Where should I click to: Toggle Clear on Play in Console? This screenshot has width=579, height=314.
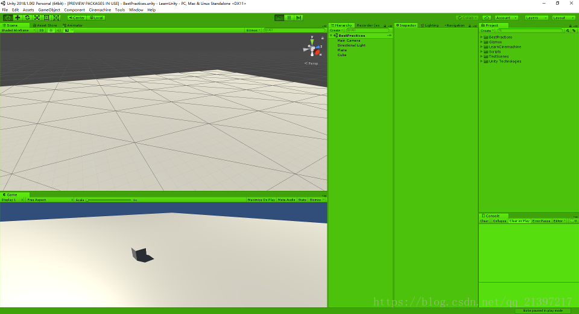tap(519, 221)
